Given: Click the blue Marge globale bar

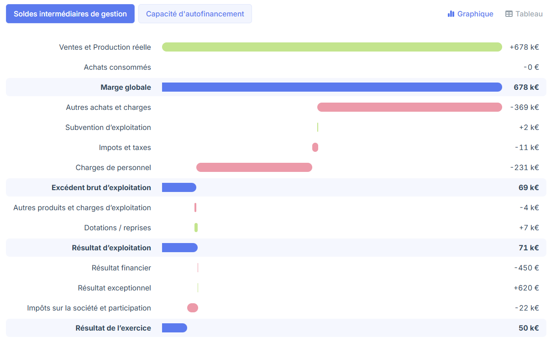Looking at the screenshot, I should tap(332, 87).
